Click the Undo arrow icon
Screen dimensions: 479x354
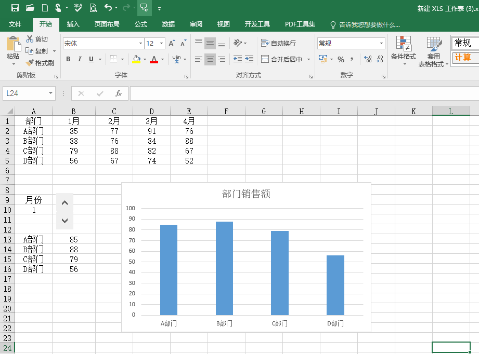(x=108, y=8)
